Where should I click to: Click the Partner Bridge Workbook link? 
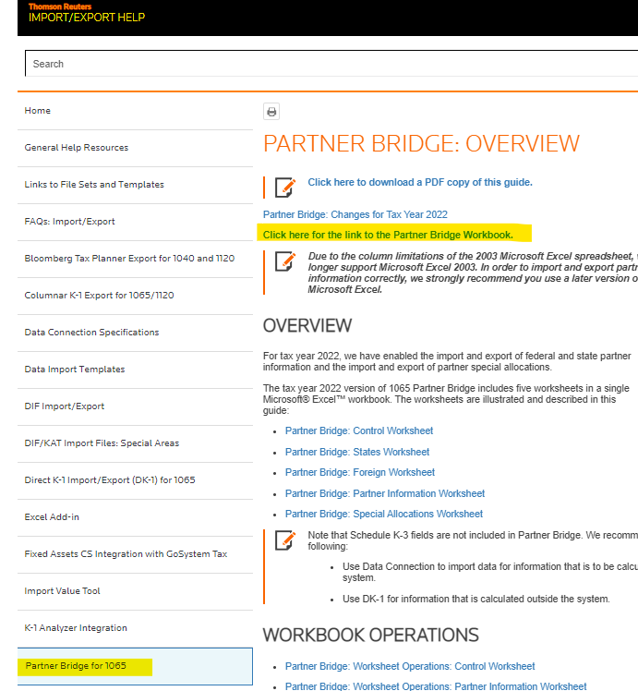[x=388, y=235]
